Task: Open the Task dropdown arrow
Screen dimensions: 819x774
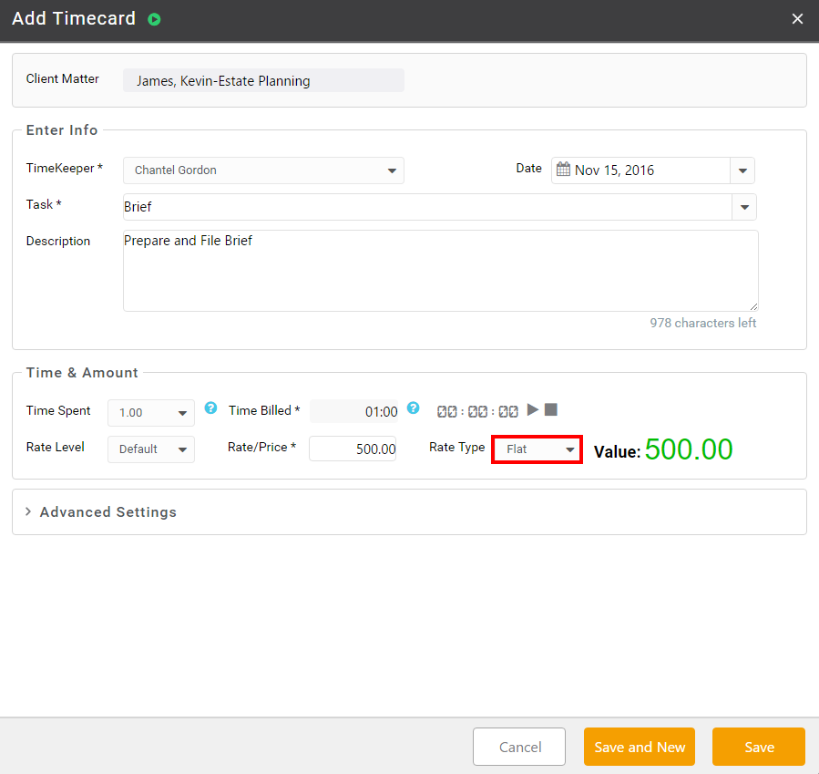Action: (744, 207)
